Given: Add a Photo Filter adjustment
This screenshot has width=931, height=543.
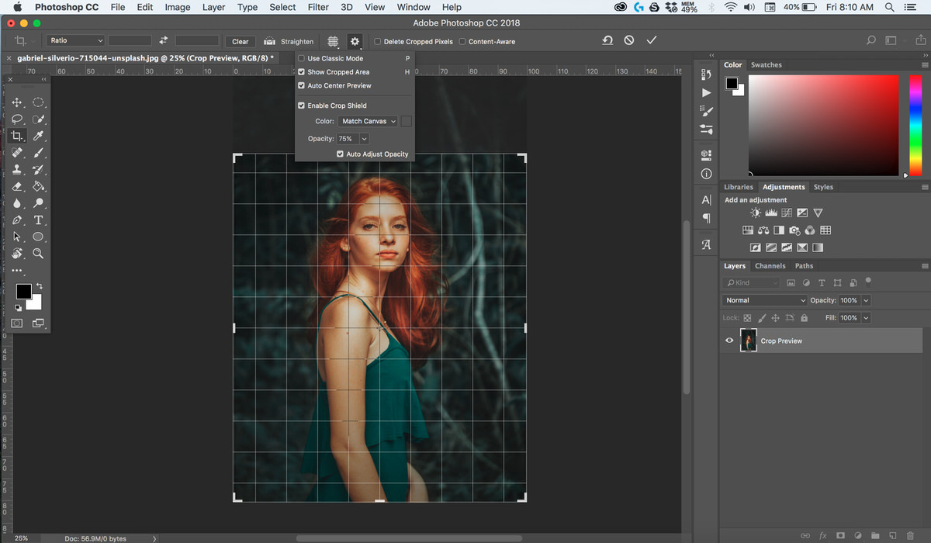Looking at the screenshot, I should click(794, 230).
